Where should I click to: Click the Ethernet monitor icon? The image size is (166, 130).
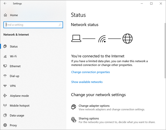(5, 66)
